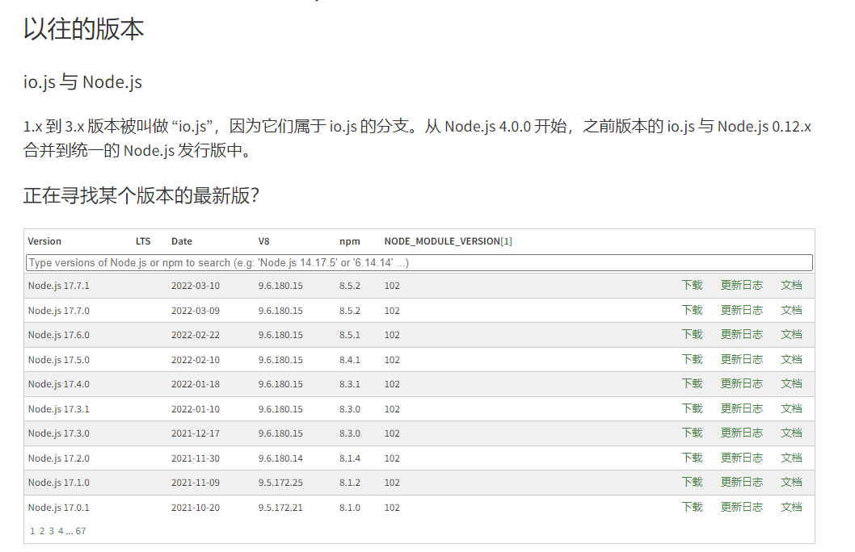Open docs link for Node.js 17.3.0
This screenshot has height=552, width=855.
click(791, 433)
